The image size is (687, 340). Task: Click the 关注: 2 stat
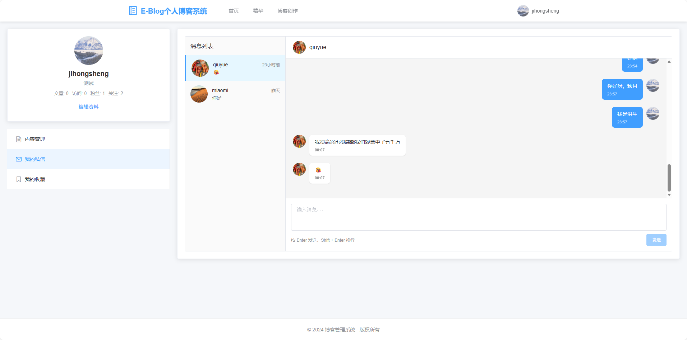[x=116, y=93]
